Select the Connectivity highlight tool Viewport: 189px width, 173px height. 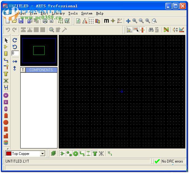[x=6, y=87]
